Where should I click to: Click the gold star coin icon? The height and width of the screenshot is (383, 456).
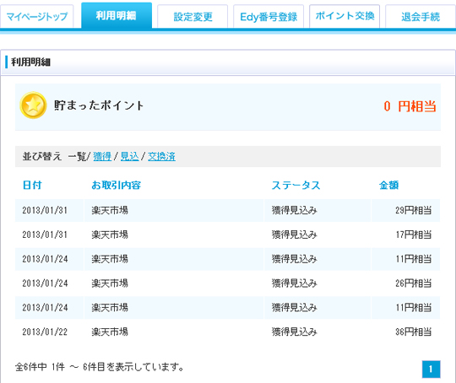33,105
